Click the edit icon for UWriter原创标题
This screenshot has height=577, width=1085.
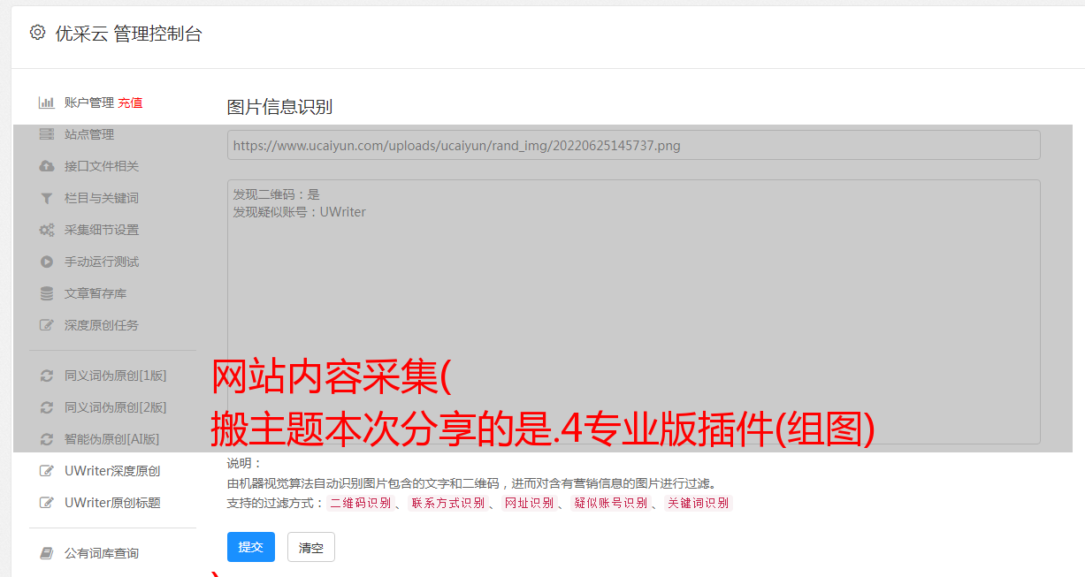[x=47, y=503]
